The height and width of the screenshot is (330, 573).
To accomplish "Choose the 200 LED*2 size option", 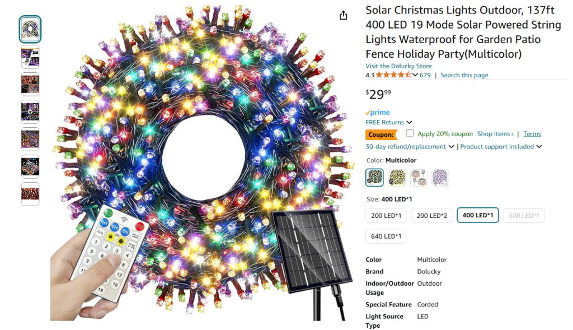I will click(x=431, y=216).
